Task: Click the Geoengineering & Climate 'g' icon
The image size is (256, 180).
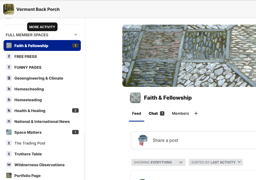Action: (9, 78)
